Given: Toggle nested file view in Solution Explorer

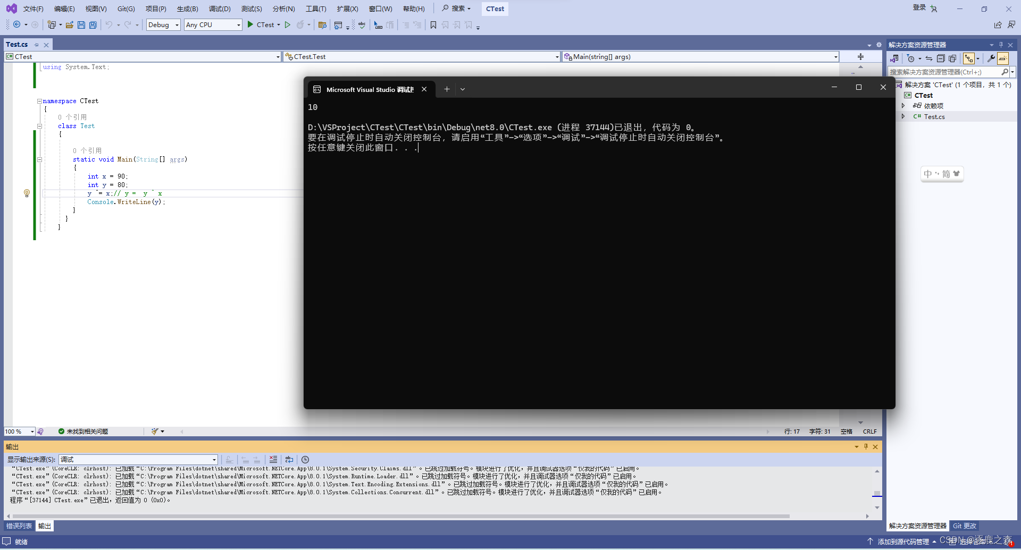Looking at the screenshot, I should (969, 58).
